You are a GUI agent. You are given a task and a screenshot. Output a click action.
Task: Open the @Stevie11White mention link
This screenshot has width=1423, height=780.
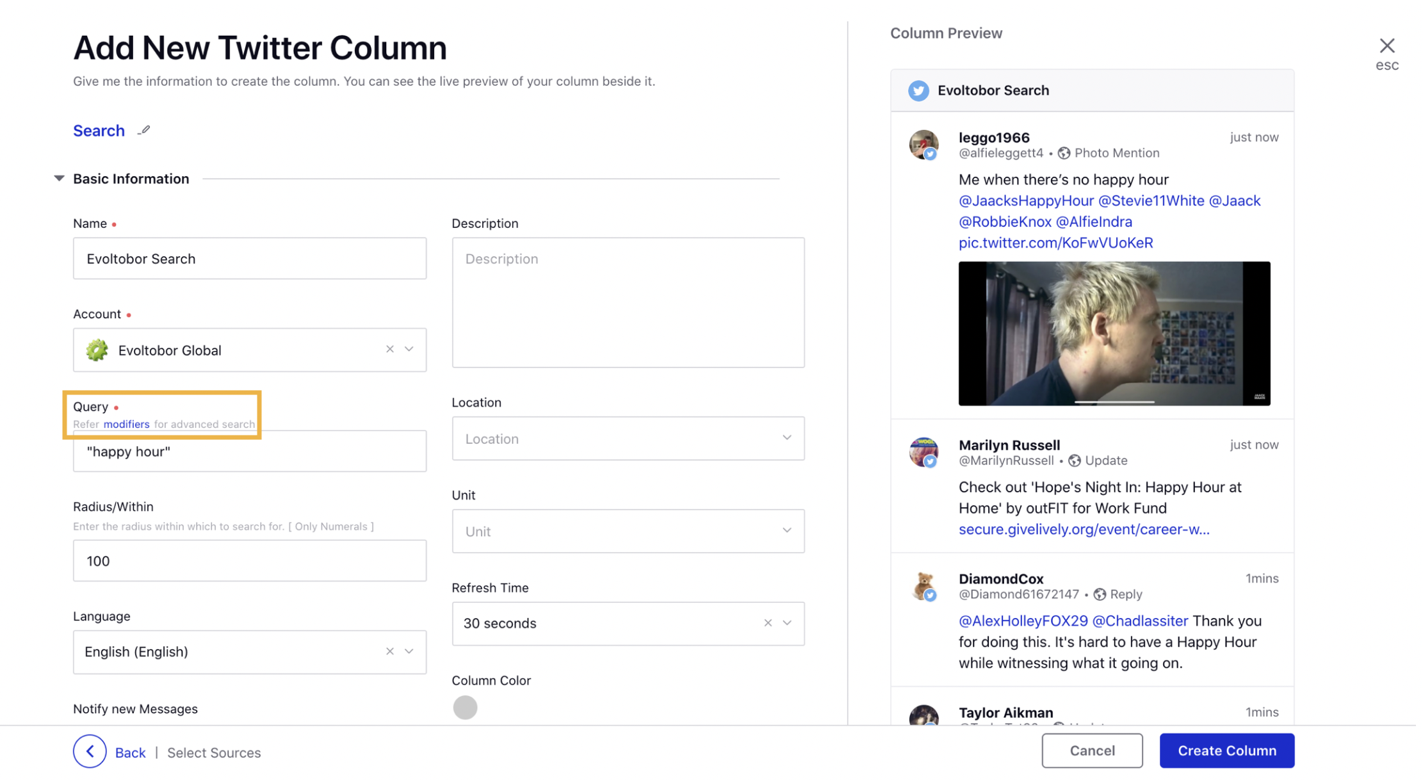[x=1151, y=200]
